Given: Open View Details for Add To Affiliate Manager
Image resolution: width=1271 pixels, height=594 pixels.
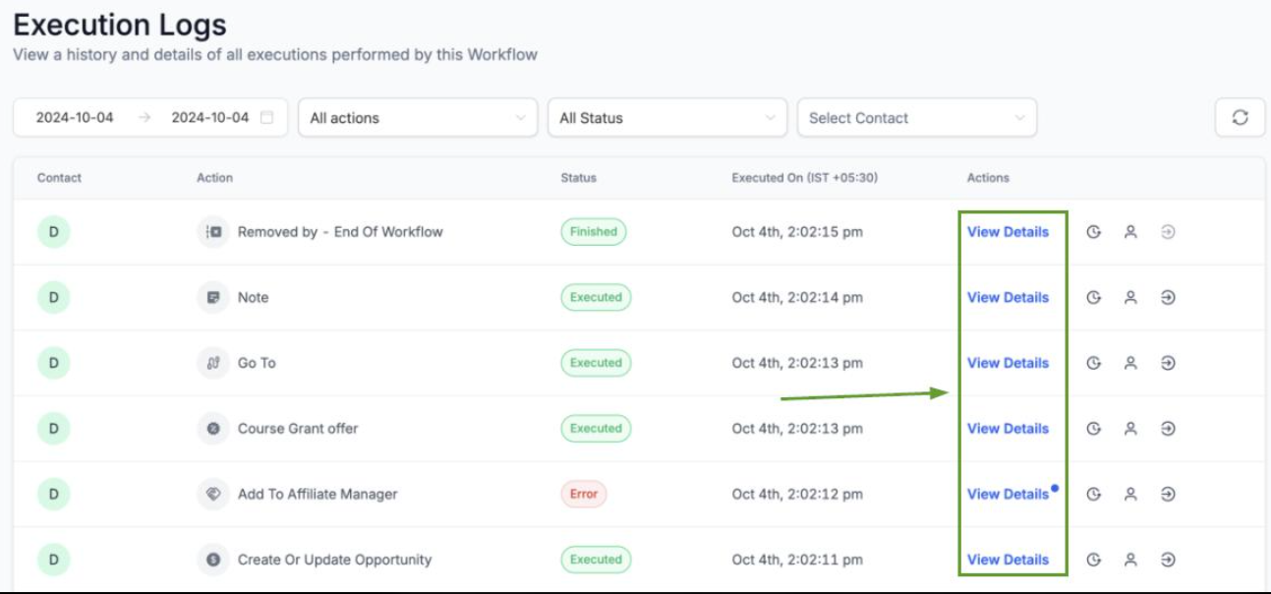Looking at the screenshot, I should pyautogui.click(x=1008, y=495).
